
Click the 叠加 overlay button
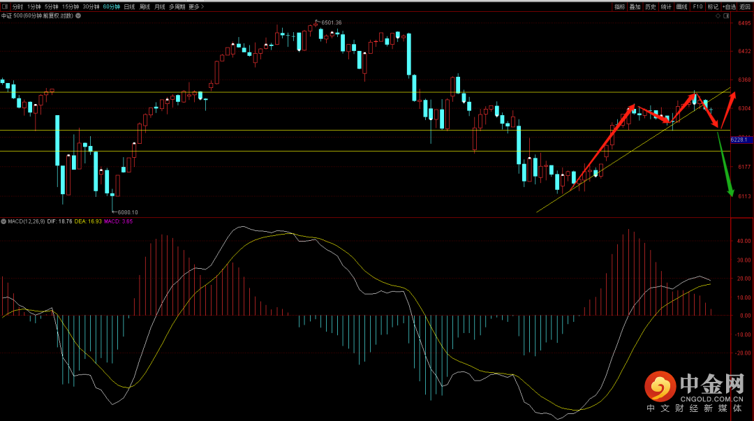click(635, 7)
